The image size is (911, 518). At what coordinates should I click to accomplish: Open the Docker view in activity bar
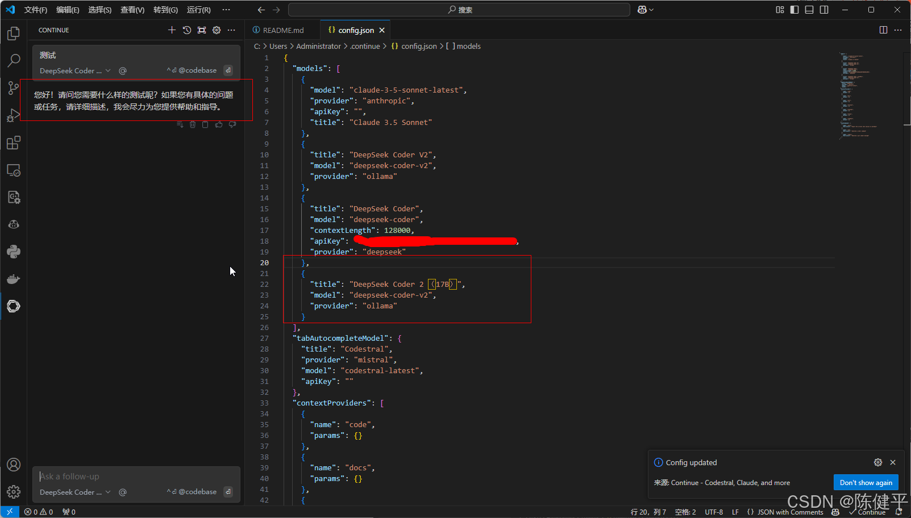pos(14,279)
